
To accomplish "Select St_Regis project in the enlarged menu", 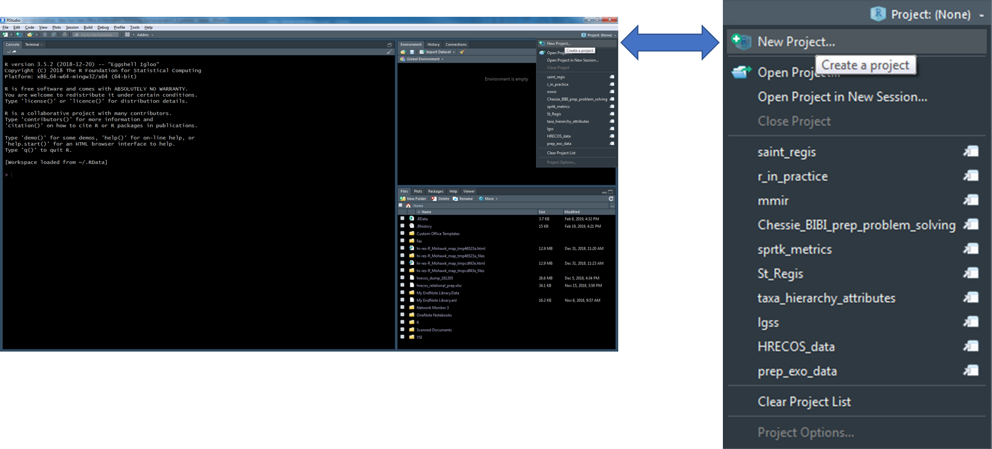I will point(780,273).
